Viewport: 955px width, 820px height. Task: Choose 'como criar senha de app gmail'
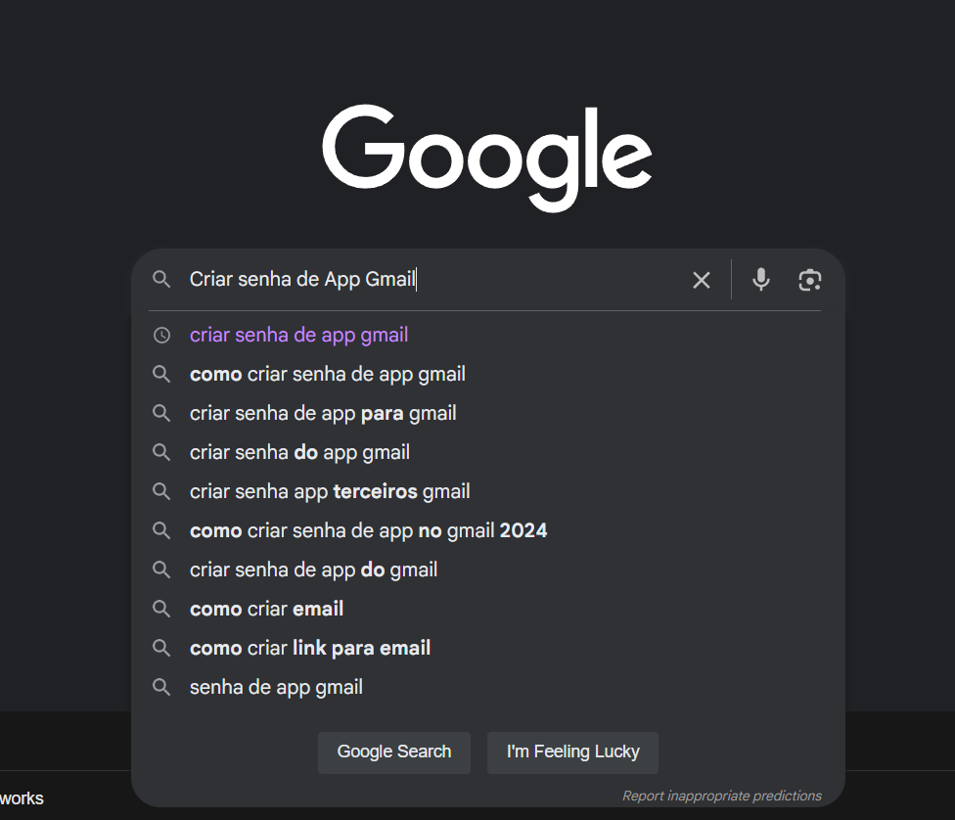click(327, 374)
